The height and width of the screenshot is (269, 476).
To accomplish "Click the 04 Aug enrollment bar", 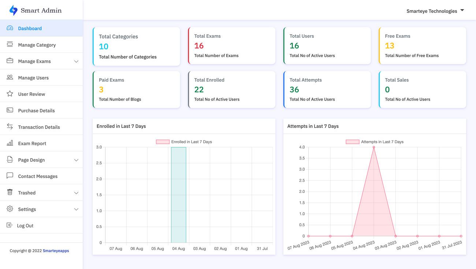I will click(179, 195).
